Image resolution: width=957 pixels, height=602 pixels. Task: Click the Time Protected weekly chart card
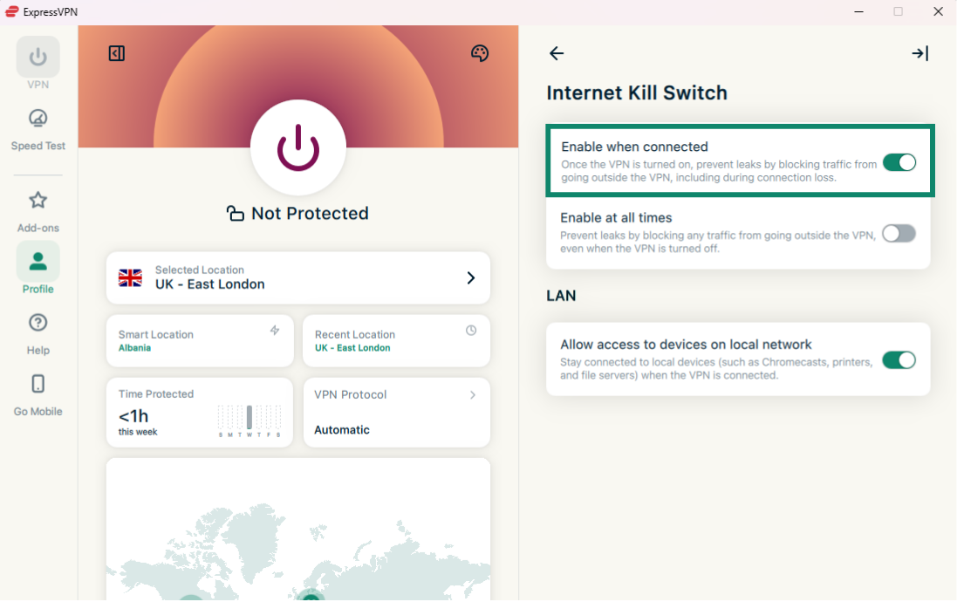[200, 413]
